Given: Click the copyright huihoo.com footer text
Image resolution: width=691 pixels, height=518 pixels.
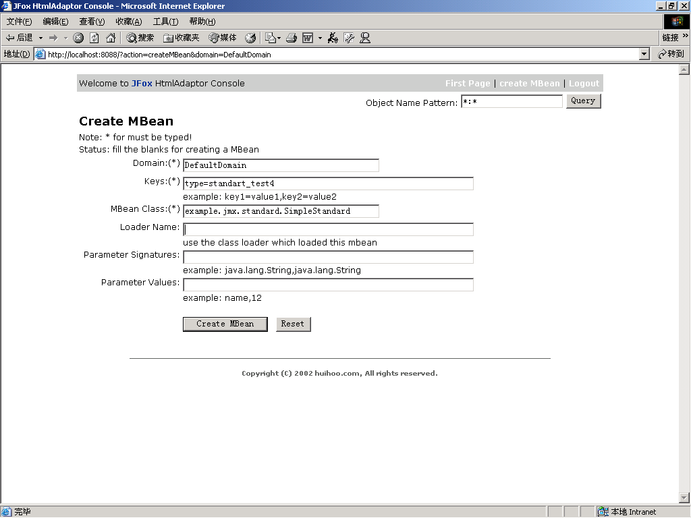Looking at the screenshot, I should click(340, 374).
